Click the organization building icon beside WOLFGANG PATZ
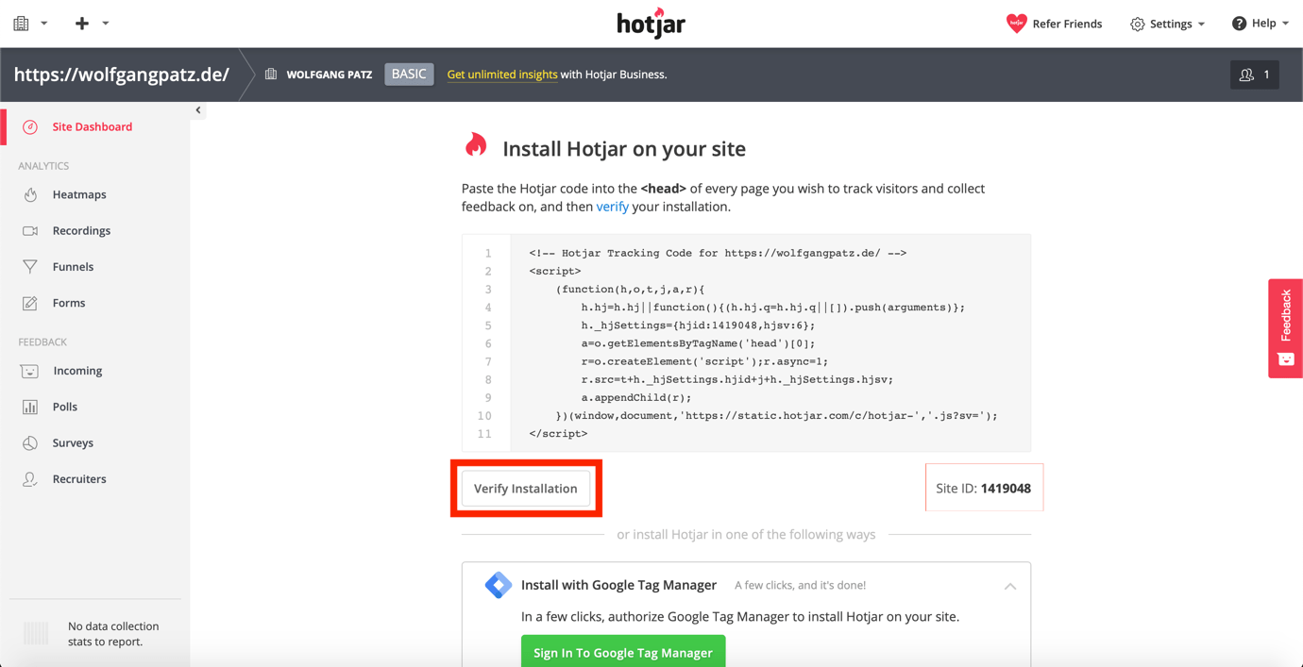 pos(271,75)
